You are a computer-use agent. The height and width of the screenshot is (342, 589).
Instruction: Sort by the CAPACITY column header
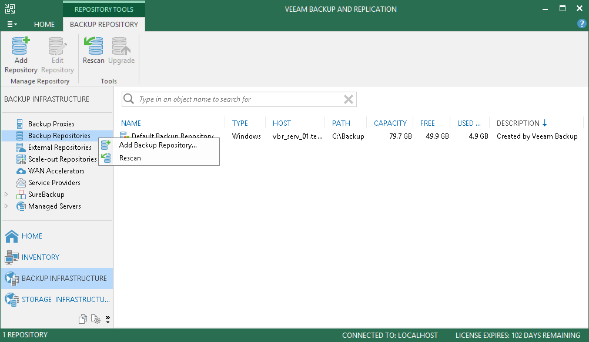click(390, 123)
